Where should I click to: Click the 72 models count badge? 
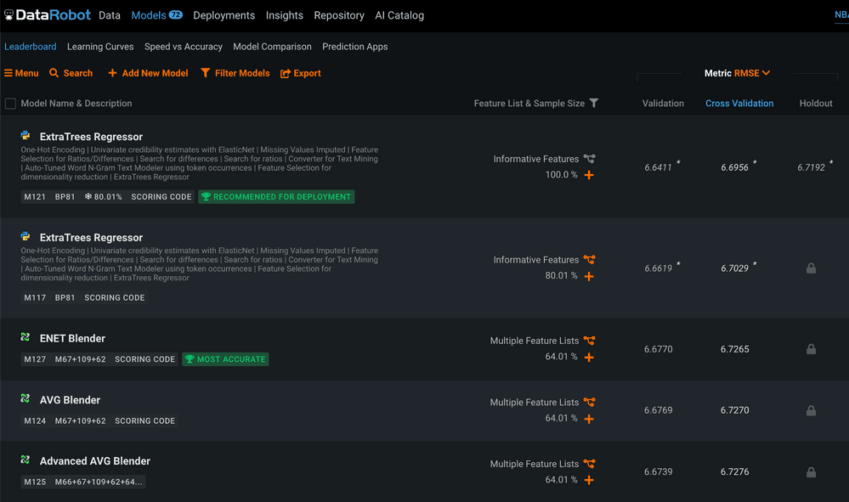[x=175, y=14]
